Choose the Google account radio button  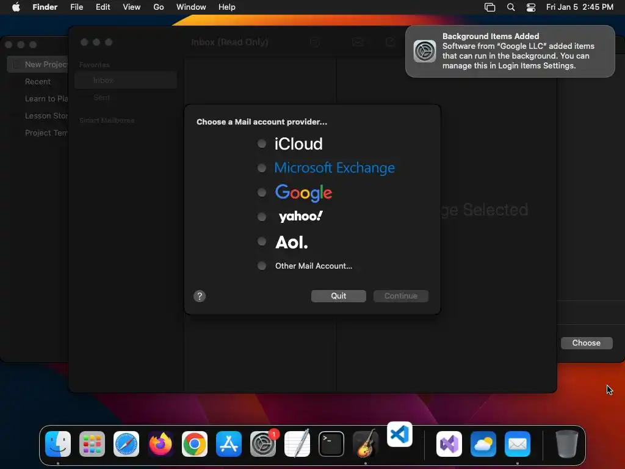coord(261,192)
